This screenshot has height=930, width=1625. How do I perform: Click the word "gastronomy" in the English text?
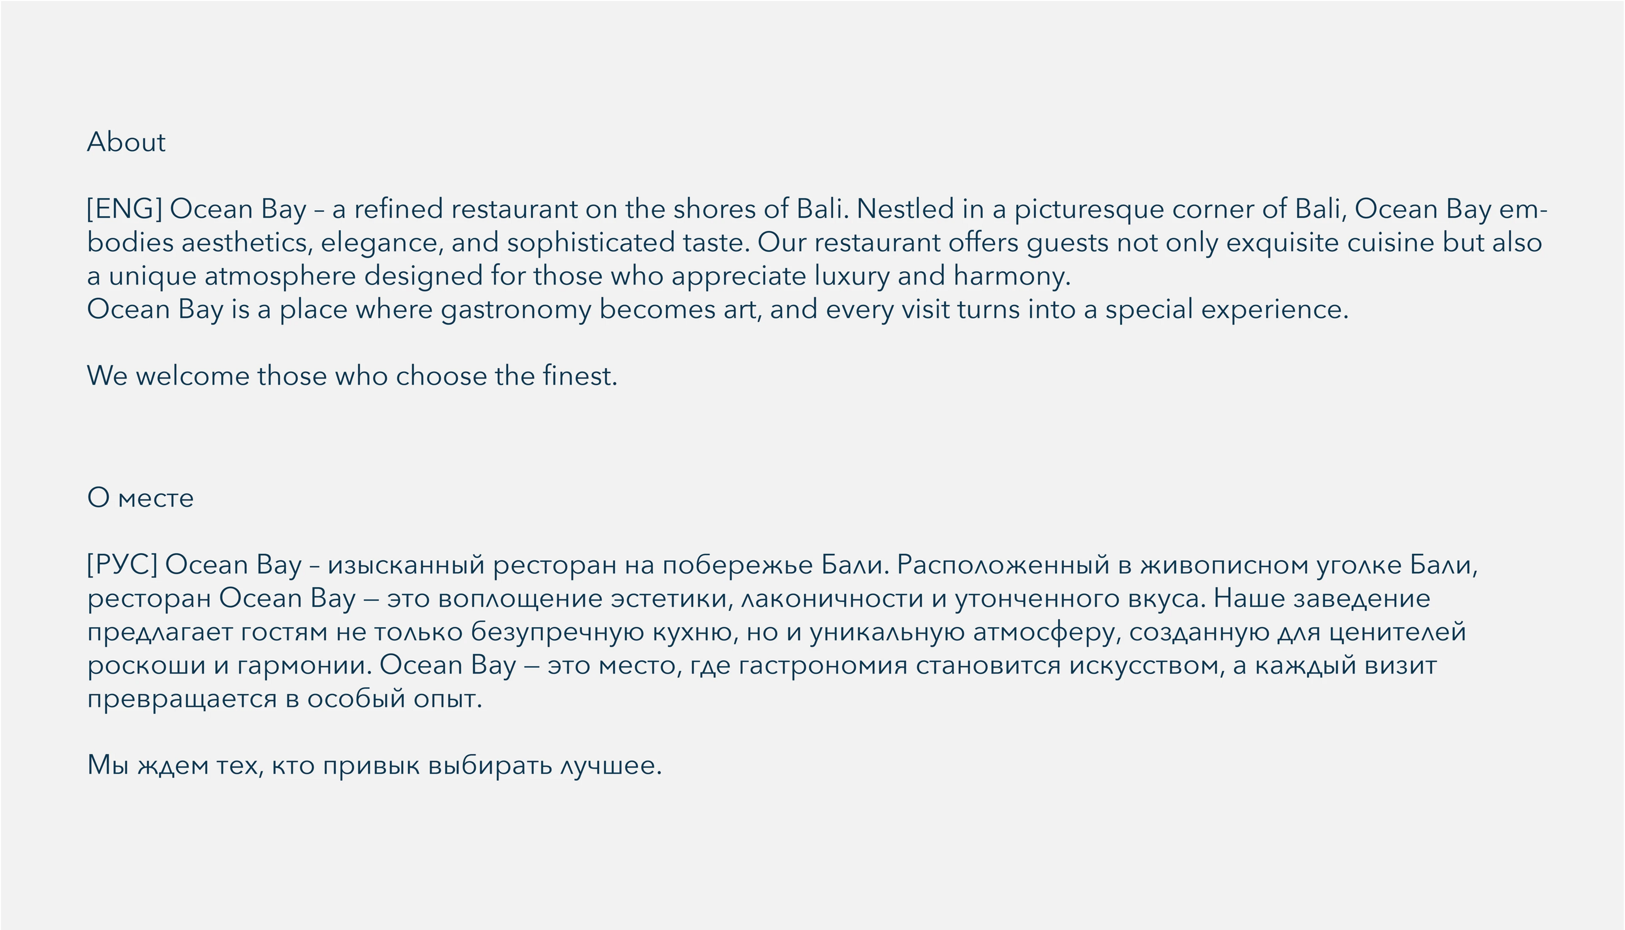click(516, 310)
